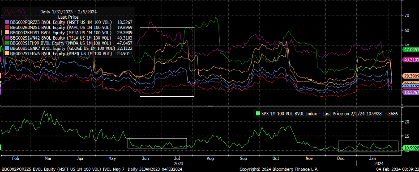Click the orange AMZN legend color swatch
Viewport: 419px width, 172px height.
[8, 53]
